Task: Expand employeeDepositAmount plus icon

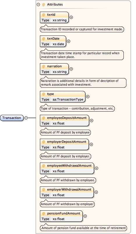Action: [91, 120]
